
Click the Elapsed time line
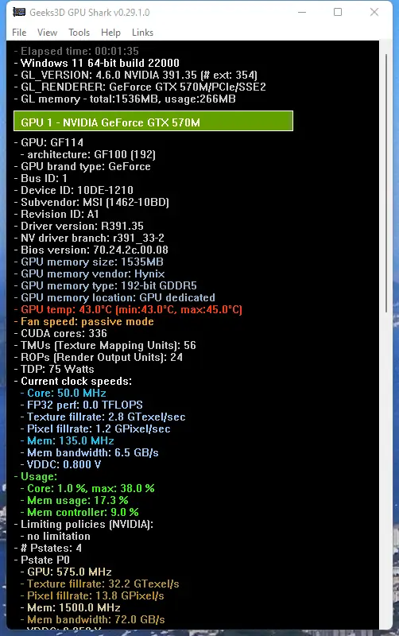click(76, 51)
